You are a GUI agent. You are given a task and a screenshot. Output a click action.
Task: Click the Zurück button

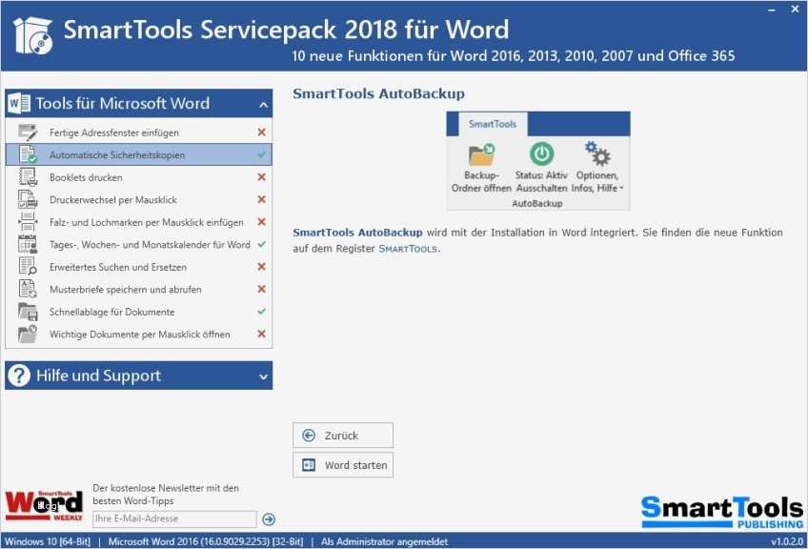click(x=343, y=436)
